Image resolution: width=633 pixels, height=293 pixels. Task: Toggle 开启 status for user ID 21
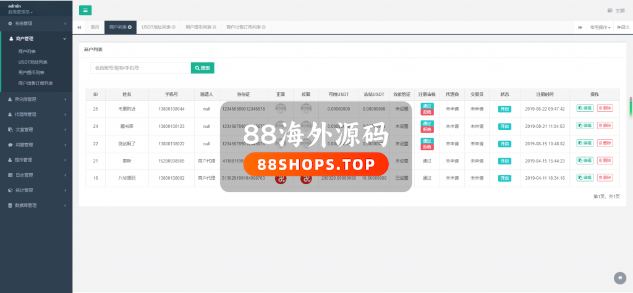point(504,161)
